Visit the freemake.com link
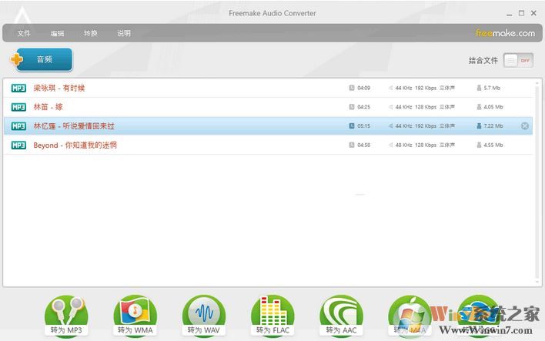Screen dimensions: 545x341 (505, 33)
